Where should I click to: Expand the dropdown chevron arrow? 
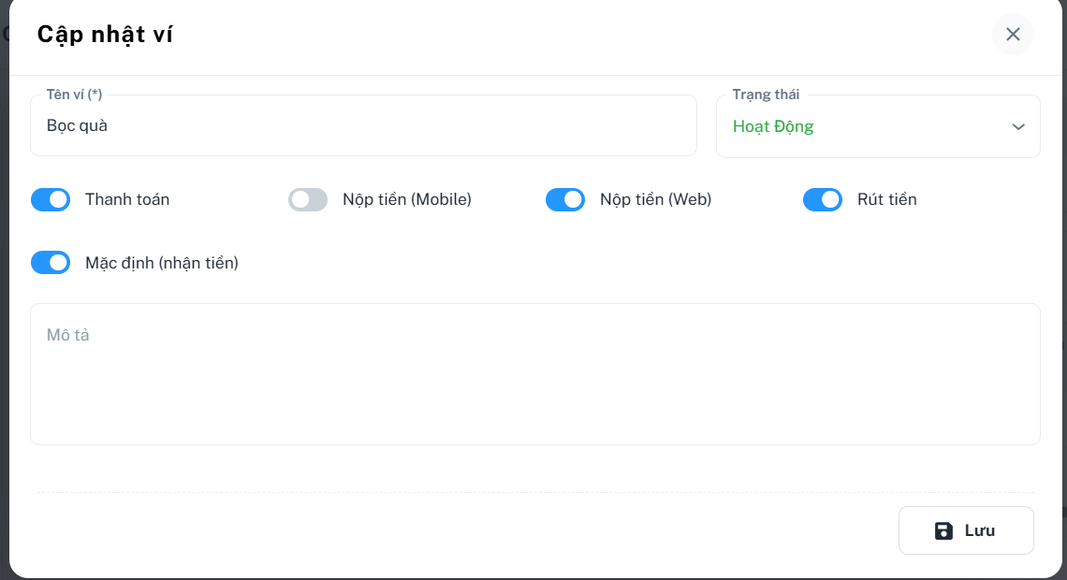(1018, 127)
